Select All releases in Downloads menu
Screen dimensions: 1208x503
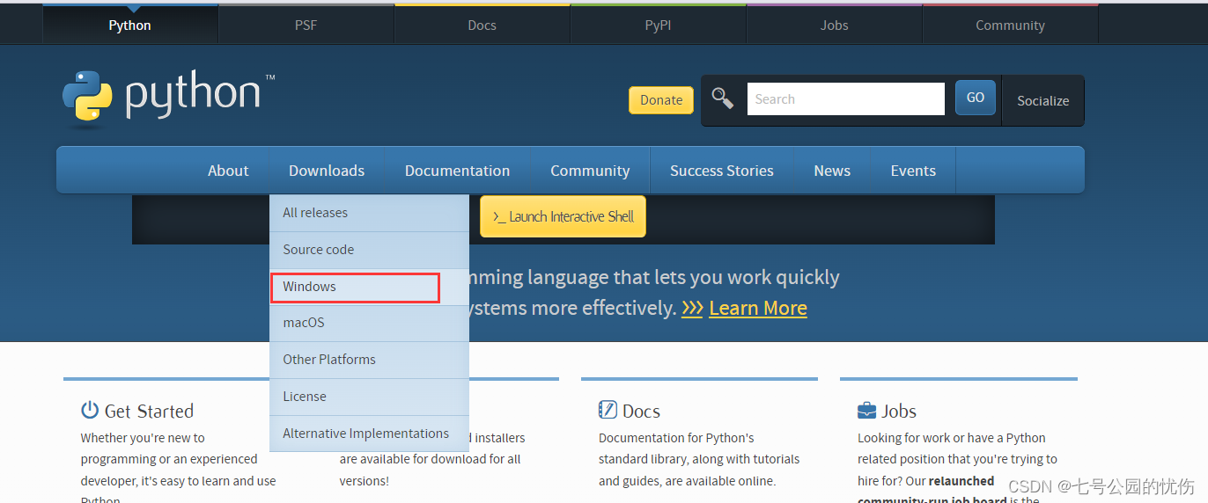[369, 213]
